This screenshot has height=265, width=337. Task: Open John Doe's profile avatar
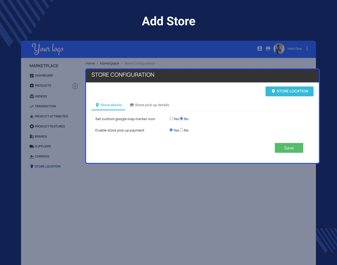coord(279,48)
